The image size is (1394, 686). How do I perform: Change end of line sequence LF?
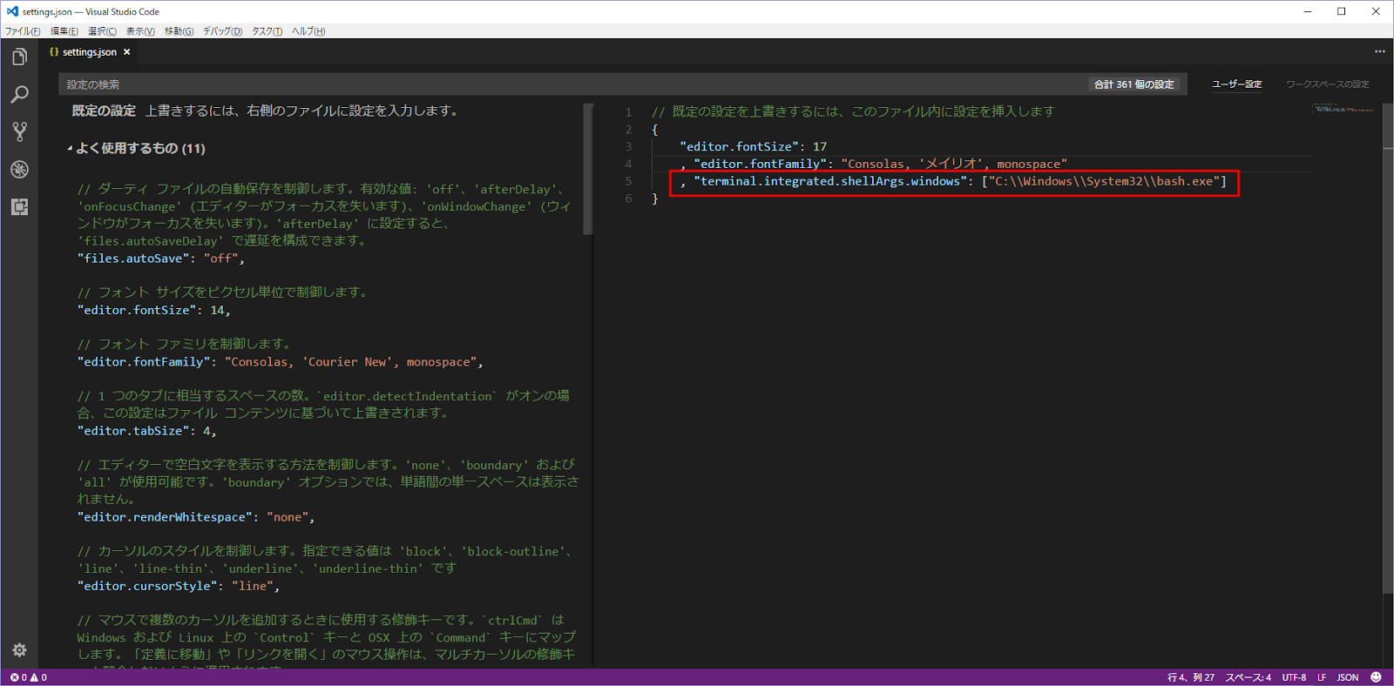1322,677
